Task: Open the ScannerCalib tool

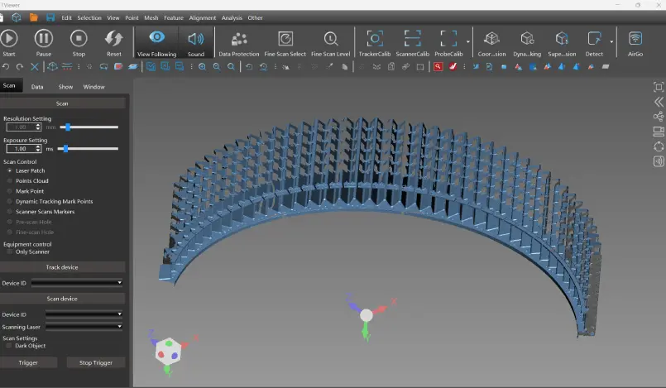Action: (412, 38)
